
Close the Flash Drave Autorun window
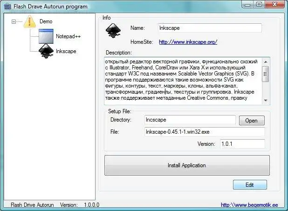point(274,5)
